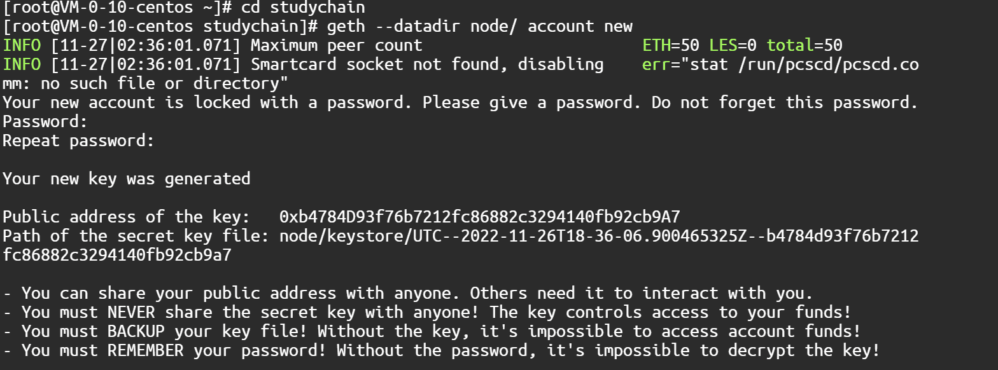This screenshot has height=370, width=998.
Task: Click the 'Repeat password:' prompt line
Action: coord(78,140)
